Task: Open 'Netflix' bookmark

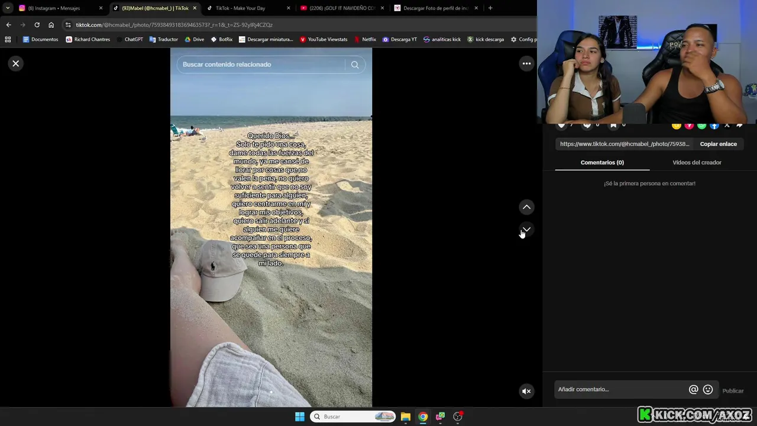Action: click(365, 40)
